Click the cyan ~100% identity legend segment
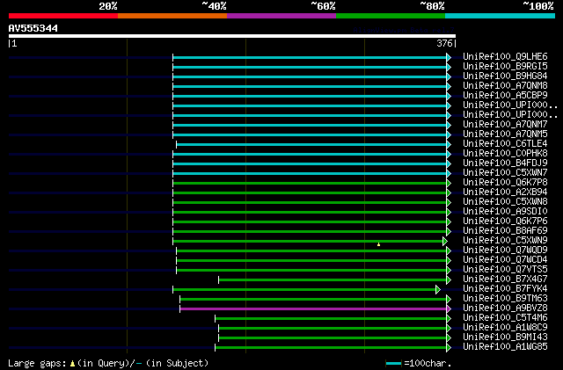This screenshot has width=563, height=370. 501,16
